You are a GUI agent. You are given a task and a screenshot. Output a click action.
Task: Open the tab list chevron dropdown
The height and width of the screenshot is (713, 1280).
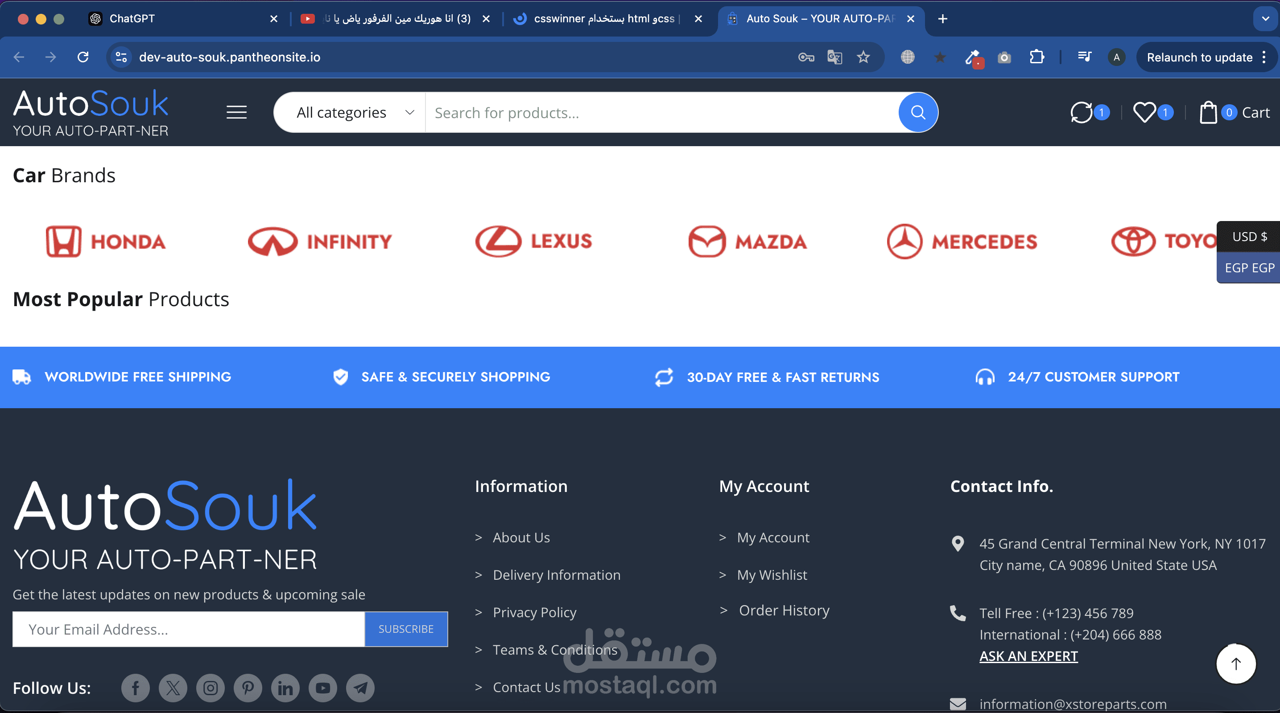(x=1265, y=19)
